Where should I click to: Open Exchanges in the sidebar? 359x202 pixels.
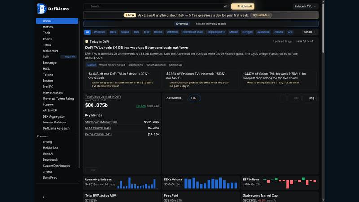tap(57, 63)
